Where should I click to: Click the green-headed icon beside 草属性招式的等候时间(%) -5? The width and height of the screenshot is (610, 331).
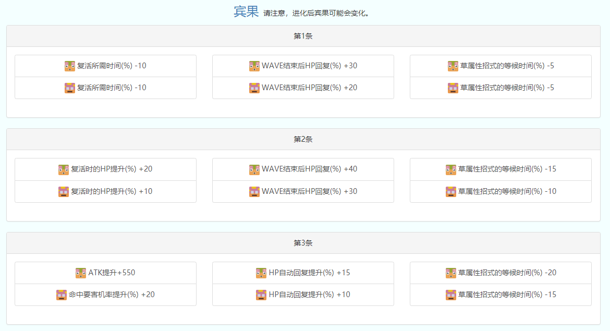[x=453, y=66]
